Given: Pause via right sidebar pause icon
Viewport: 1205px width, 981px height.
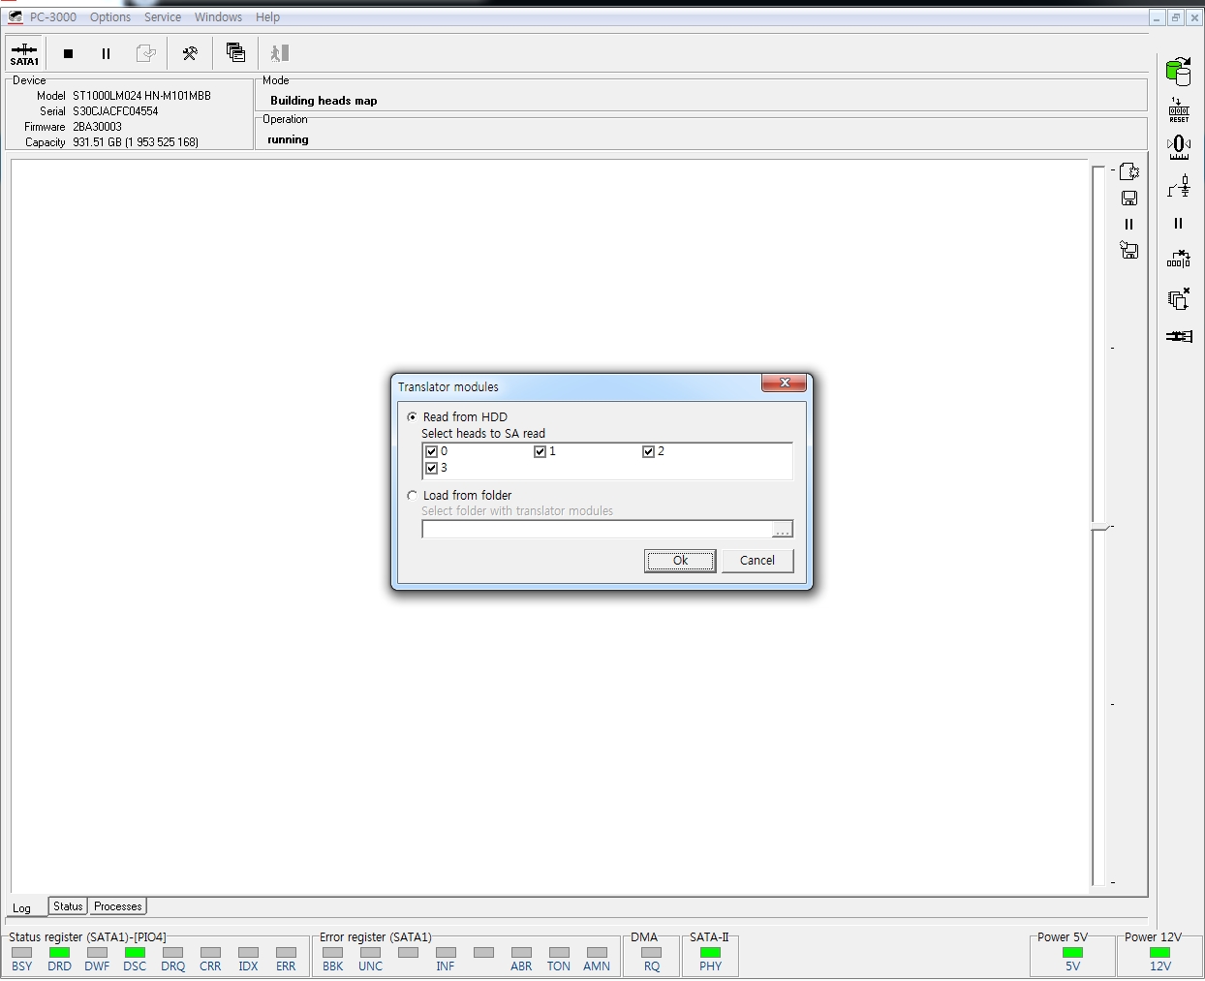Looking at the screenshot, I should click(x=1179, y=224).
